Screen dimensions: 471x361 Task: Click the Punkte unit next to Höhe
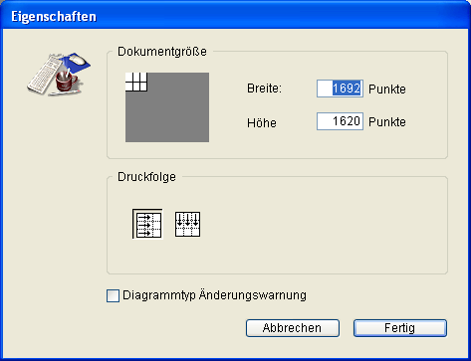387,122
